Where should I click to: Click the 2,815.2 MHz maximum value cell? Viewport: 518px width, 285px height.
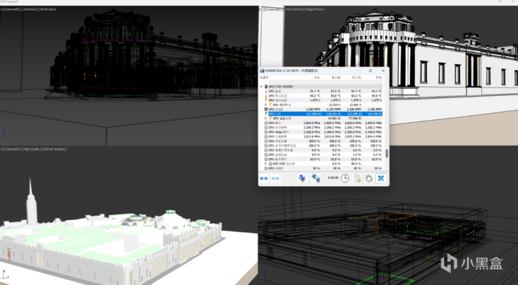click(354, 137)
